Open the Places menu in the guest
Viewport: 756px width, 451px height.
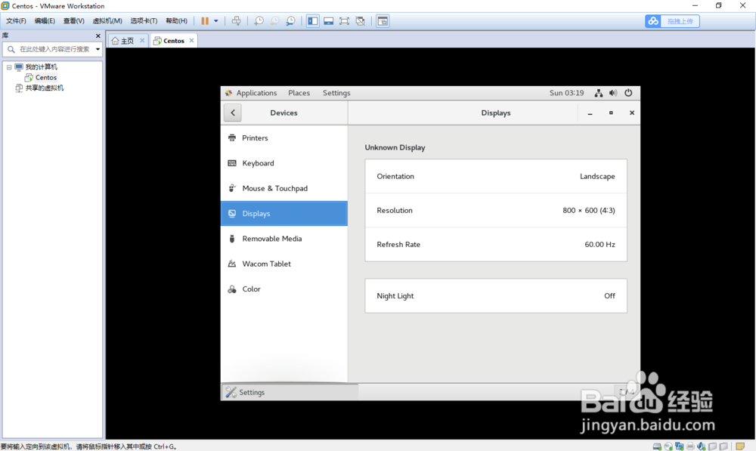click(299, 93)
